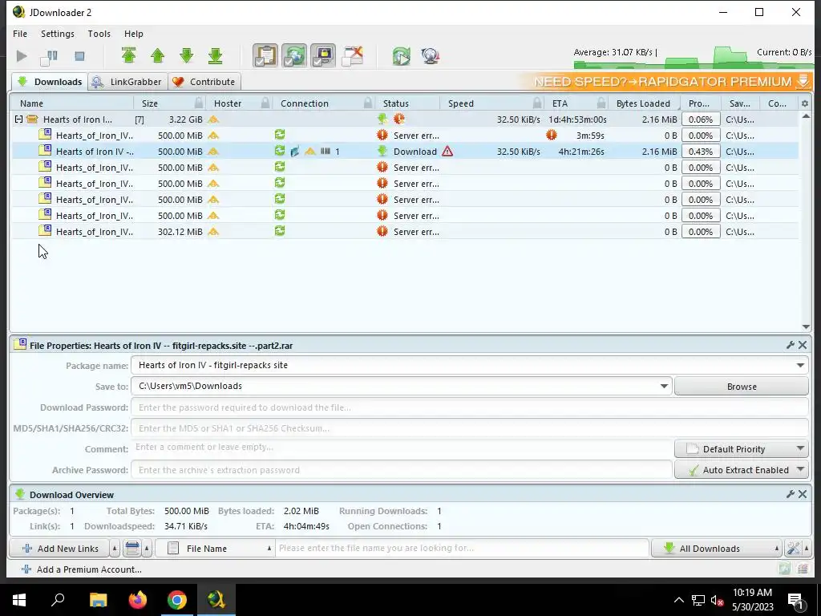Launch Firefox from the taskbar
Image resolution: width=821 pixels, height=616 pixels.
138,600
